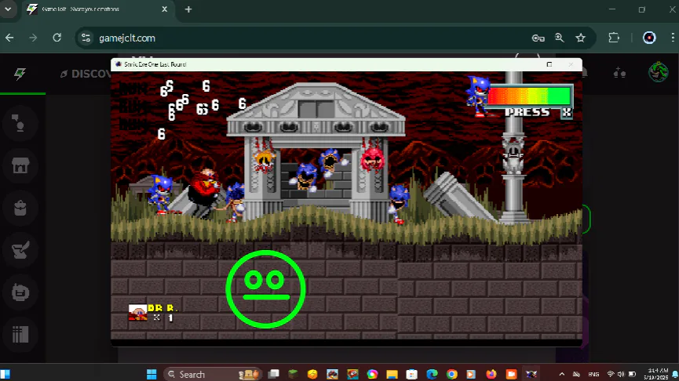Image resolution: width=679 pixels, height=381 pixels.
Task: Go forward to next page
Action: (x=33, y=38)
